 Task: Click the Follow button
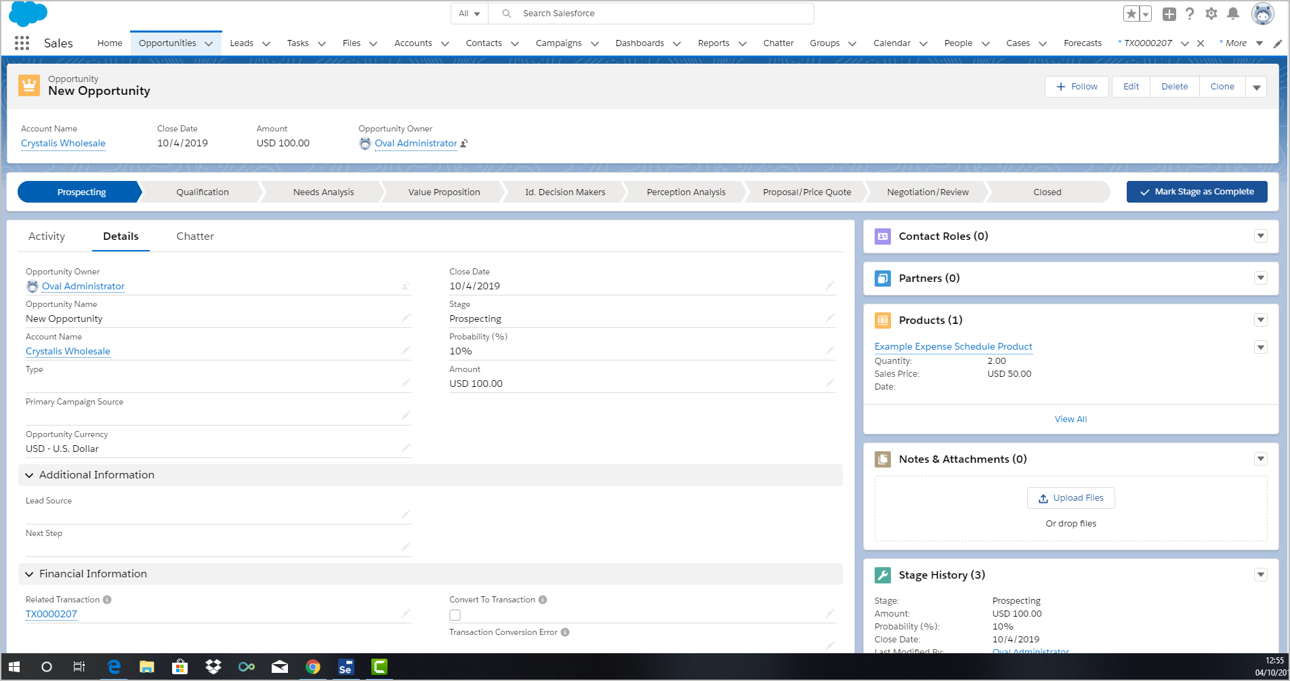pyautogui.click(x=1077, y=87)
